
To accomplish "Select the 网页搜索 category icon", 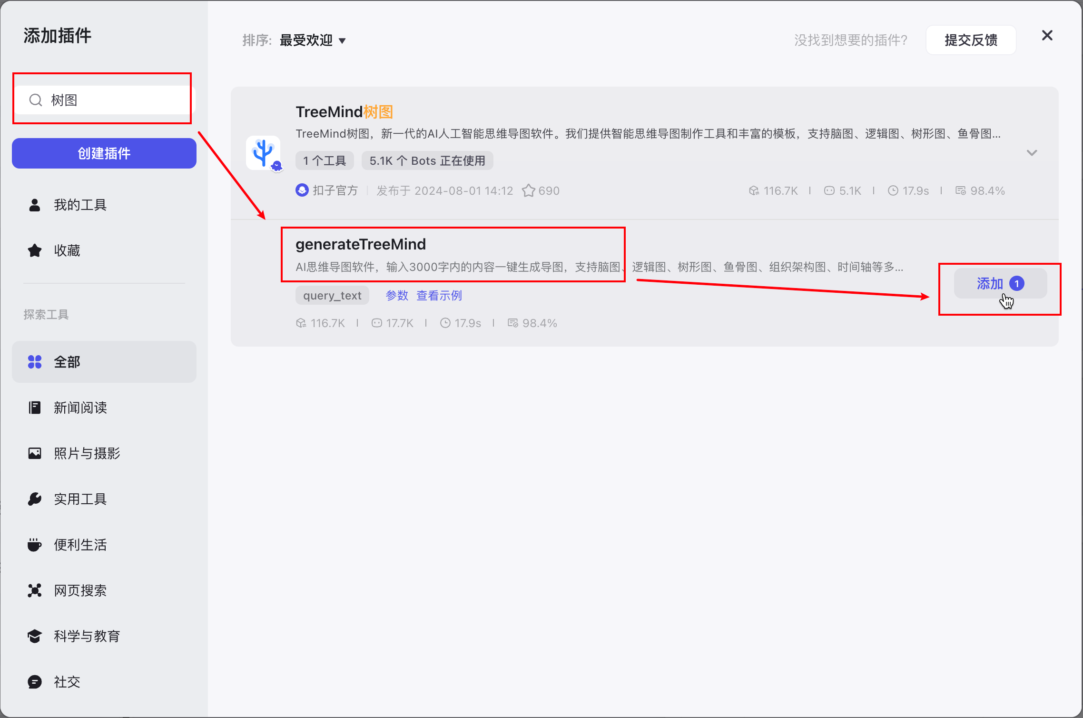I will pyautogui.click(x=35, y=590).
